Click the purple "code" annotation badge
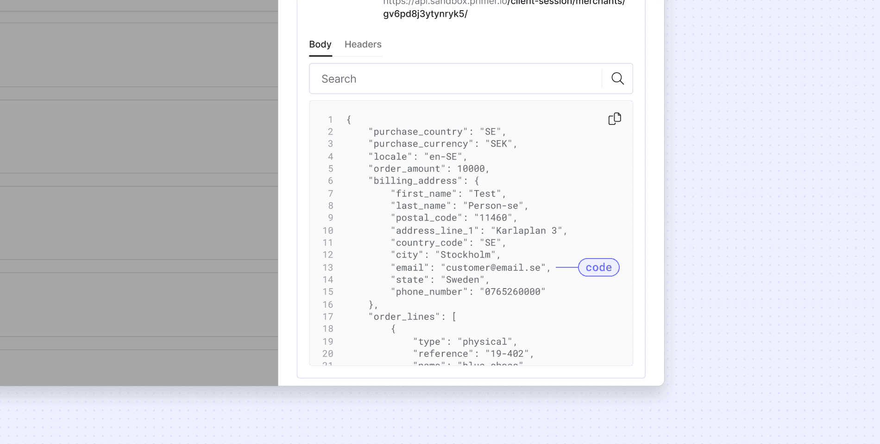The image size is (880, 444). [598, 267]
